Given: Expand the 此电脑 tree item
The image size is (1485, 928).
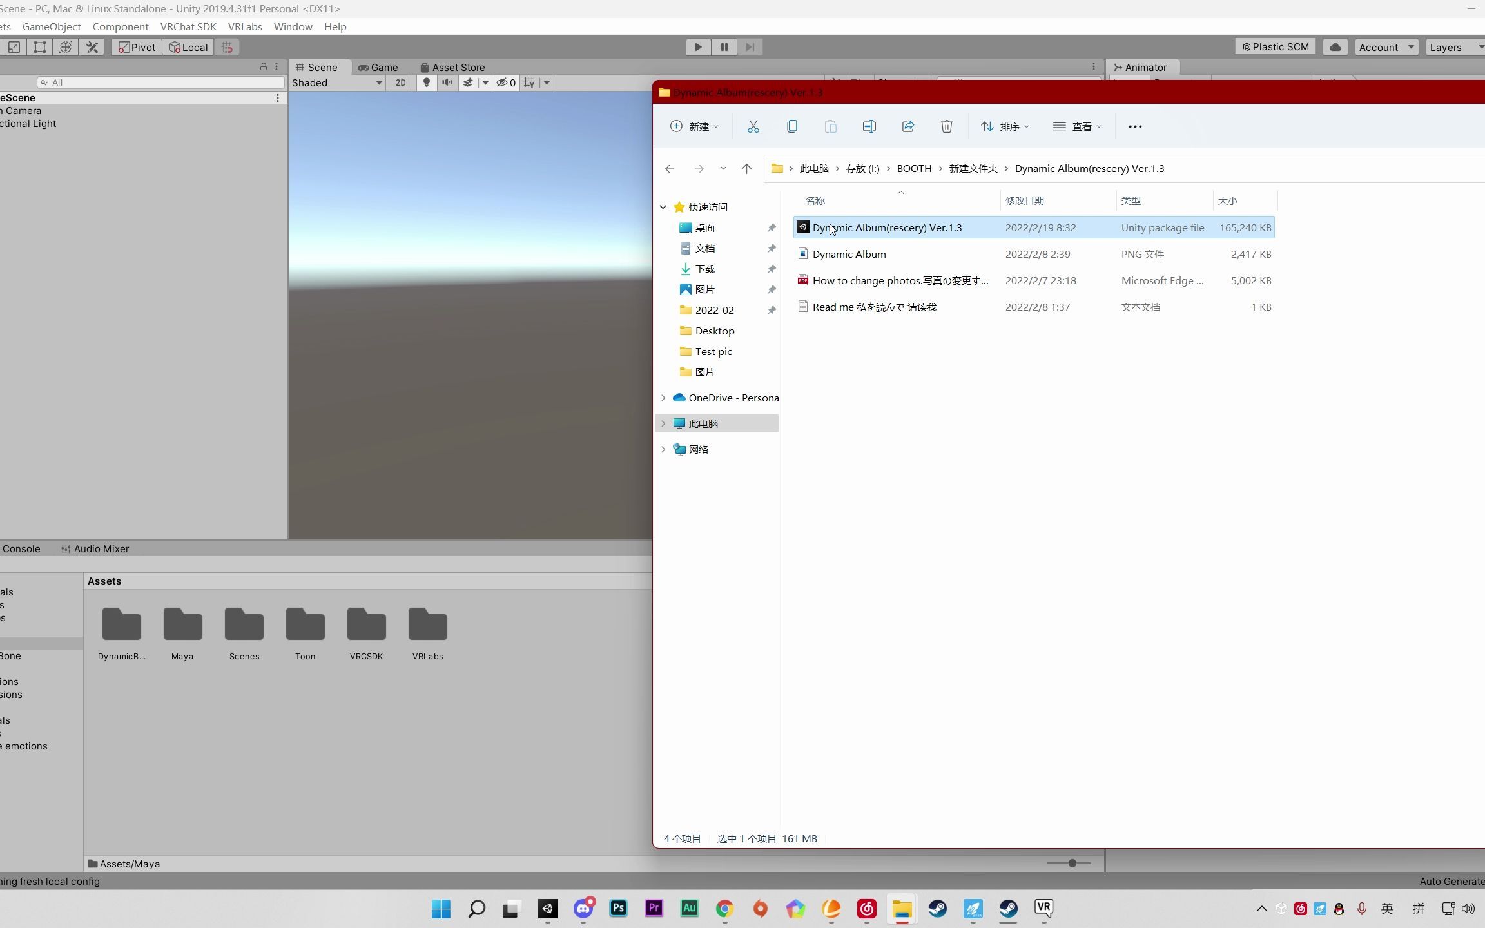Looking at the screenshot, I should pos(664,422).
